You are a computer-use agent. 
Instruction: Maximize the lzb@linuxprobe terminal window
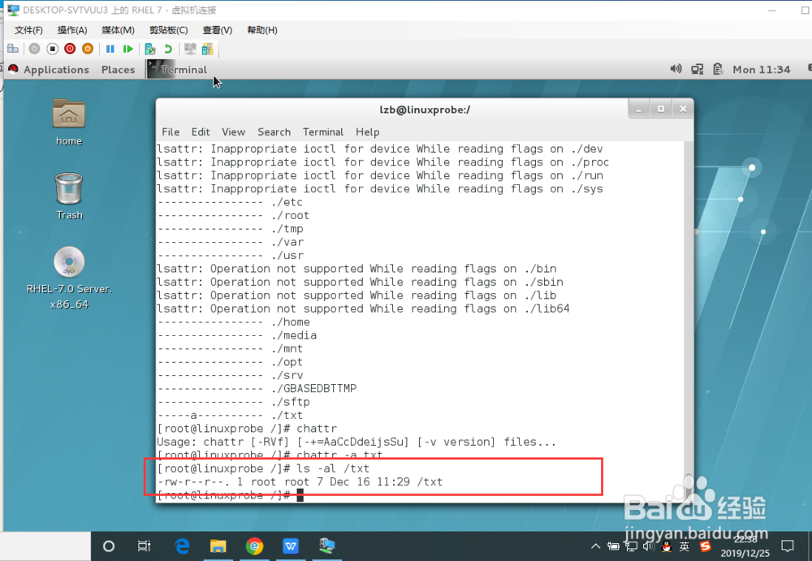(661, 109)
